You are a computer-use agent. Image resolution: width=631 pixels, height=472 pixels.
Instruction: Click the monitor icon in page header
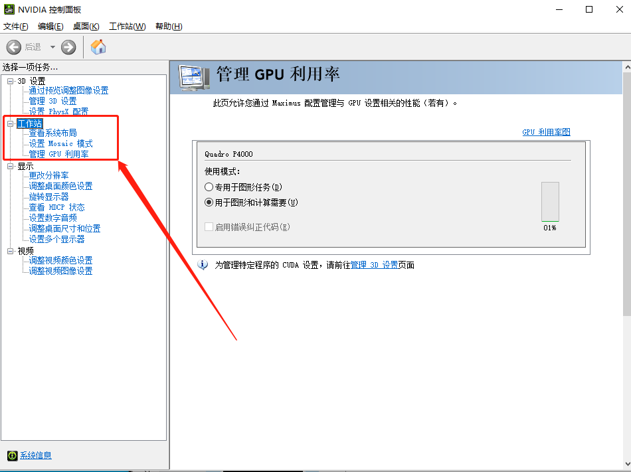pos(194,78)
